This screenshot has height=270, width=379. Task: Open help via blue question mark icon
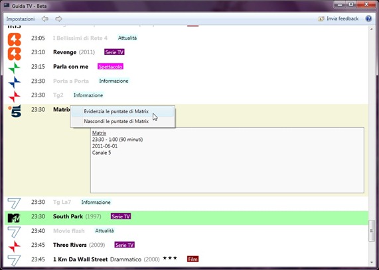pyautogui.click(x=368, y=19)
